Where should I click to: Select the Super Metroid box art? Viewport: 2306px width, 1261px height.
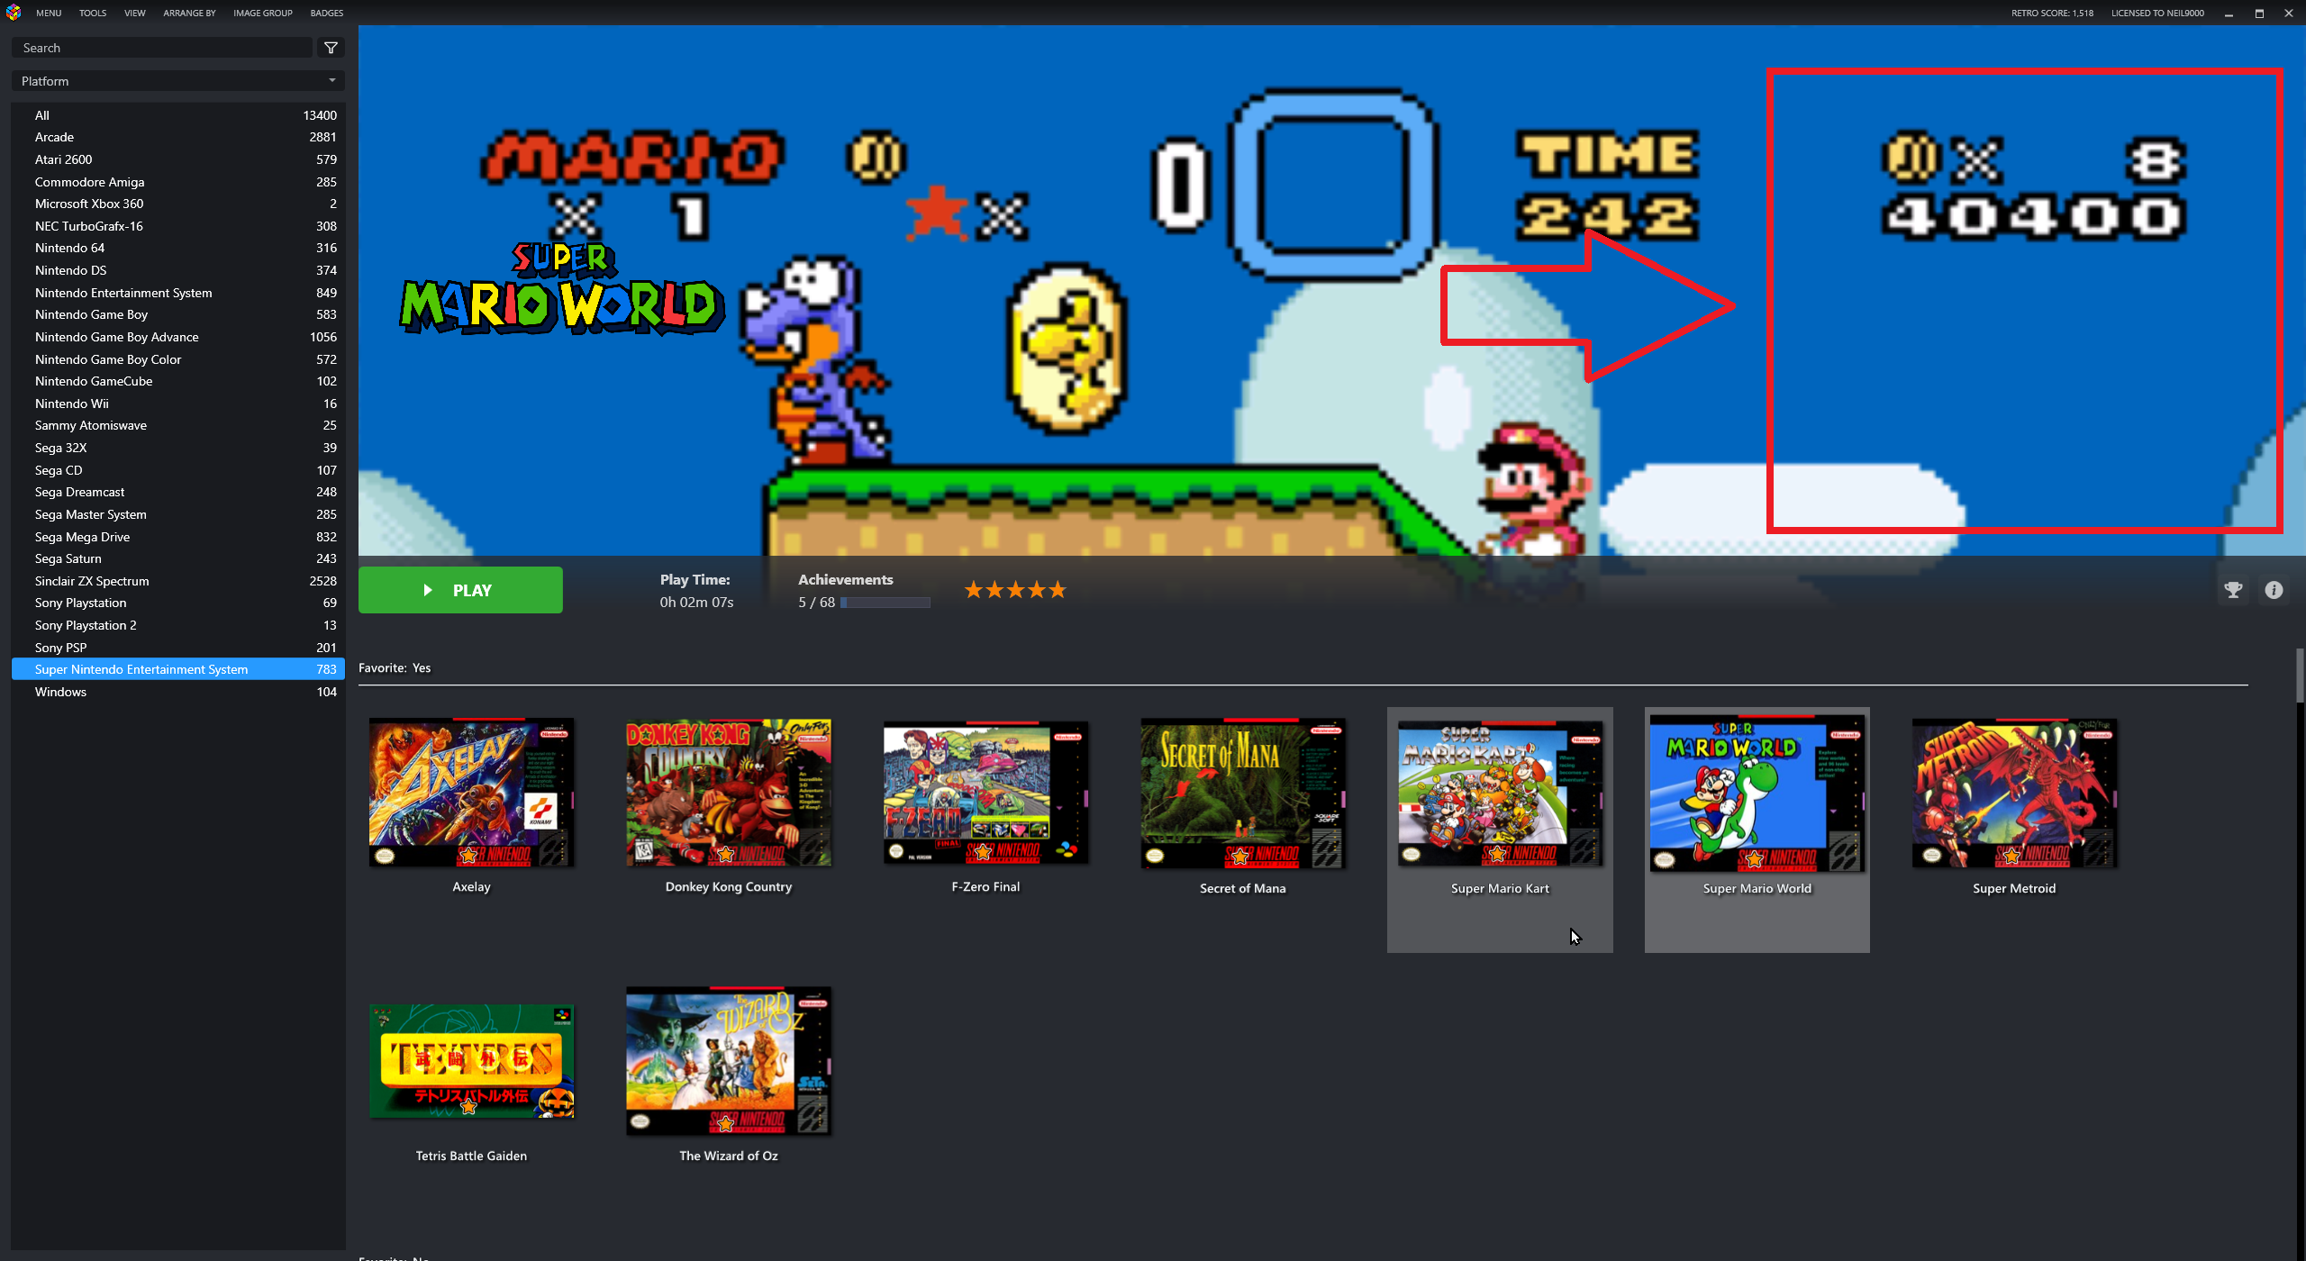point(2014,794)
